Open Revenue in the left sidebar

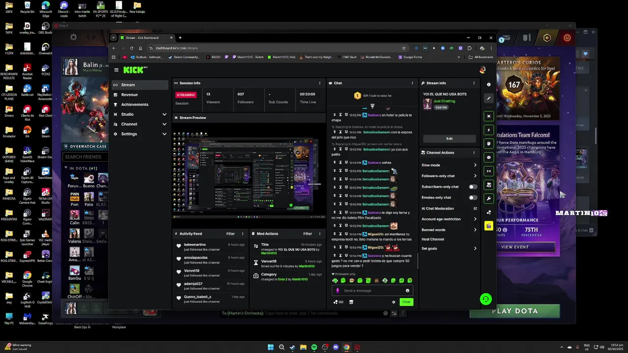(x=140, y=95)
